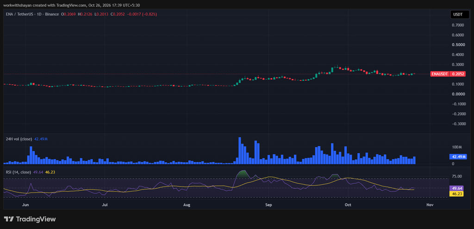Click the change value '−0.0017 (−0.82%)'

click(x=141, y=14)
